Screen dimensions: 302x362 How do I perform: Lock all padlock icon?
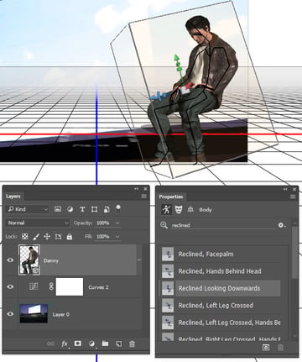click(70, 237)
